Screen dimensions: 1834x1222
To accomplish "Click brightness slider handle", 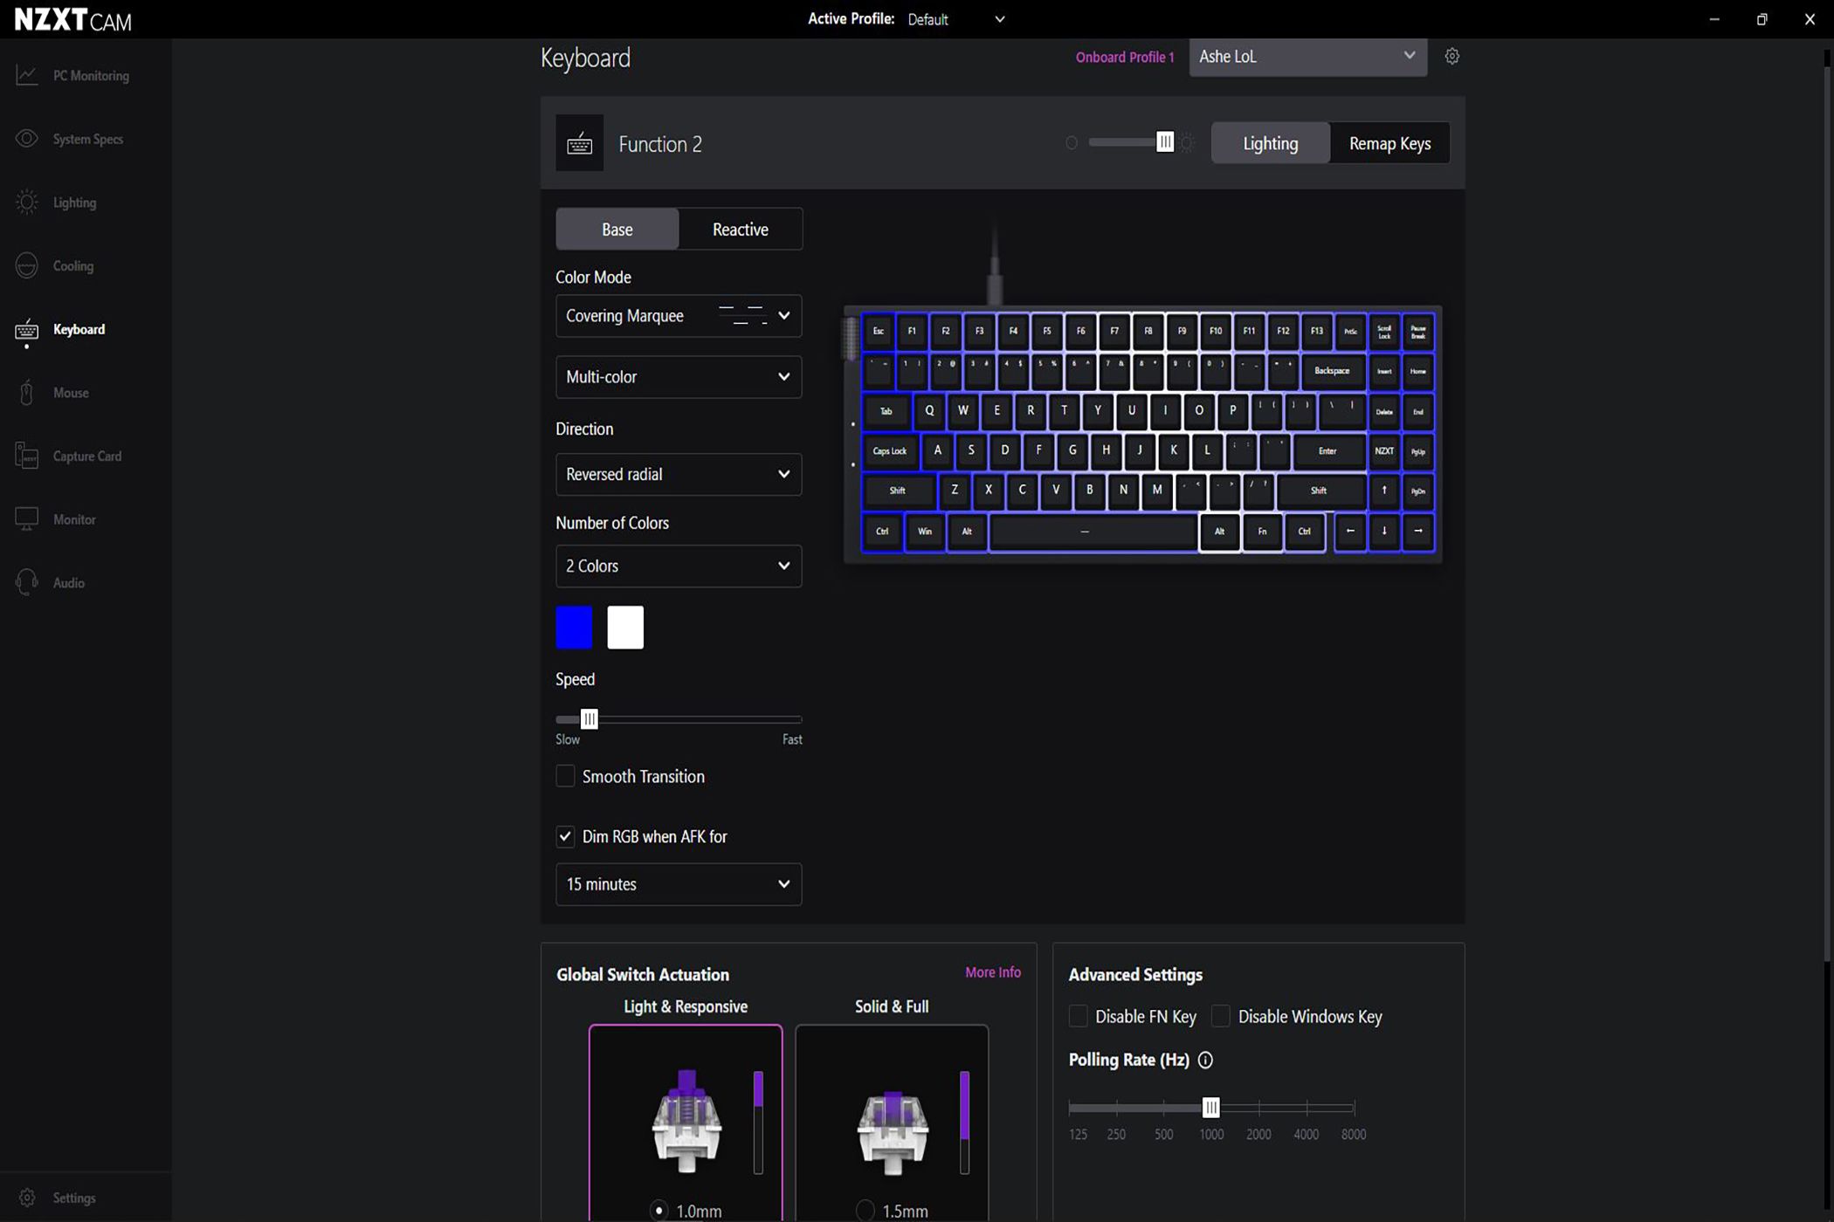I will [1165, 142].
